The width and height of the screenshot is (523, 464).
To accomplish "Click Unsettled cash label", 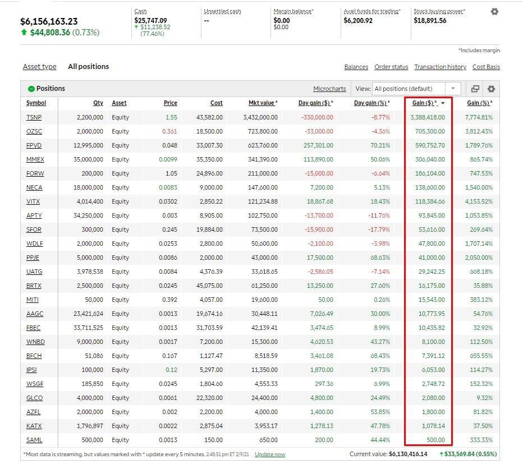I will click(222, 11).
